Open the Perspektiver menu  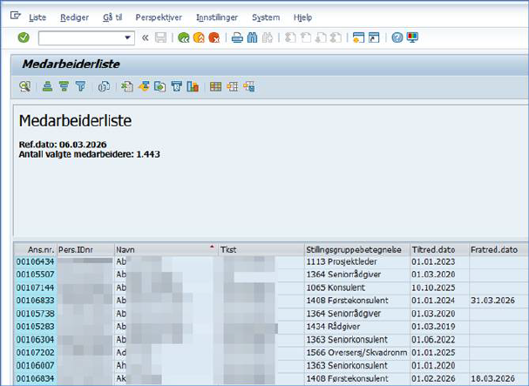pyautogui.click(x=159, y=17)
